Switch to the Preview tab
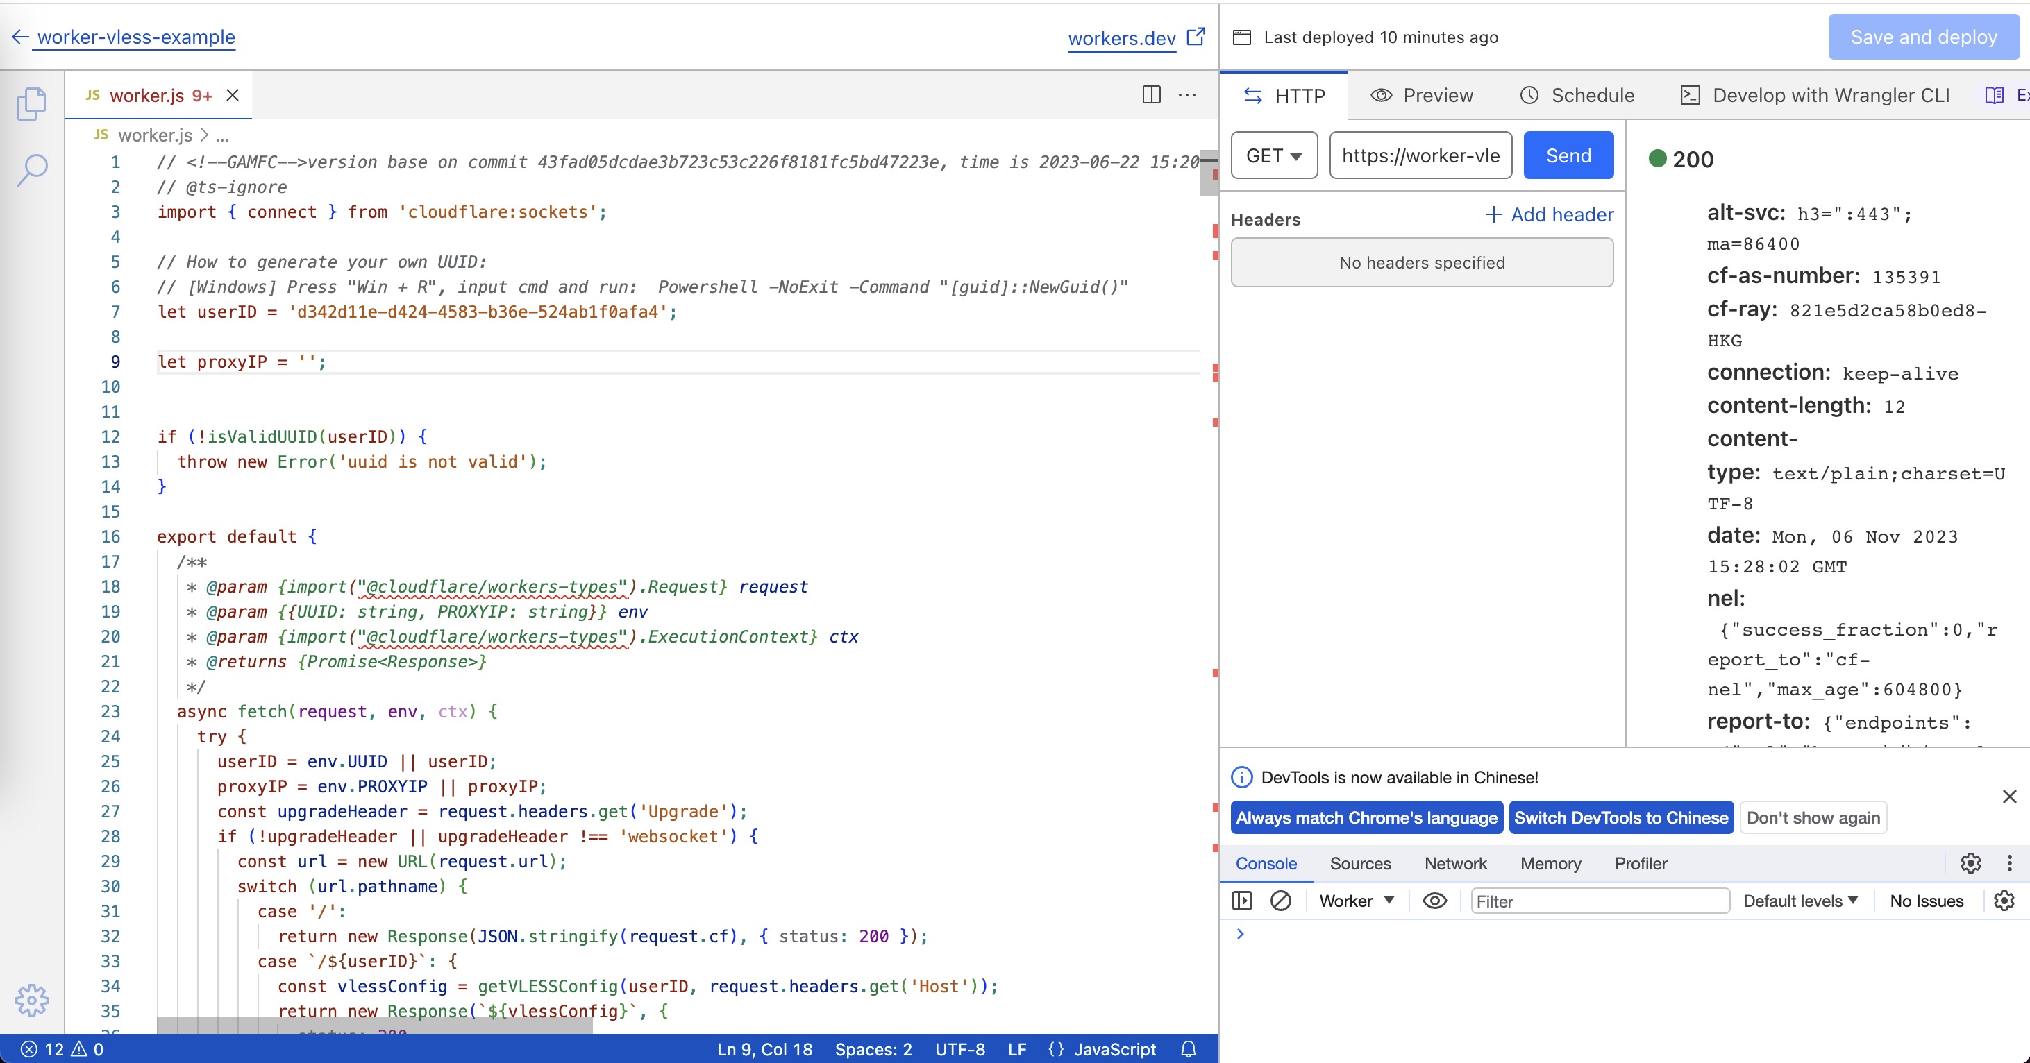 (x=1423, y=95)
